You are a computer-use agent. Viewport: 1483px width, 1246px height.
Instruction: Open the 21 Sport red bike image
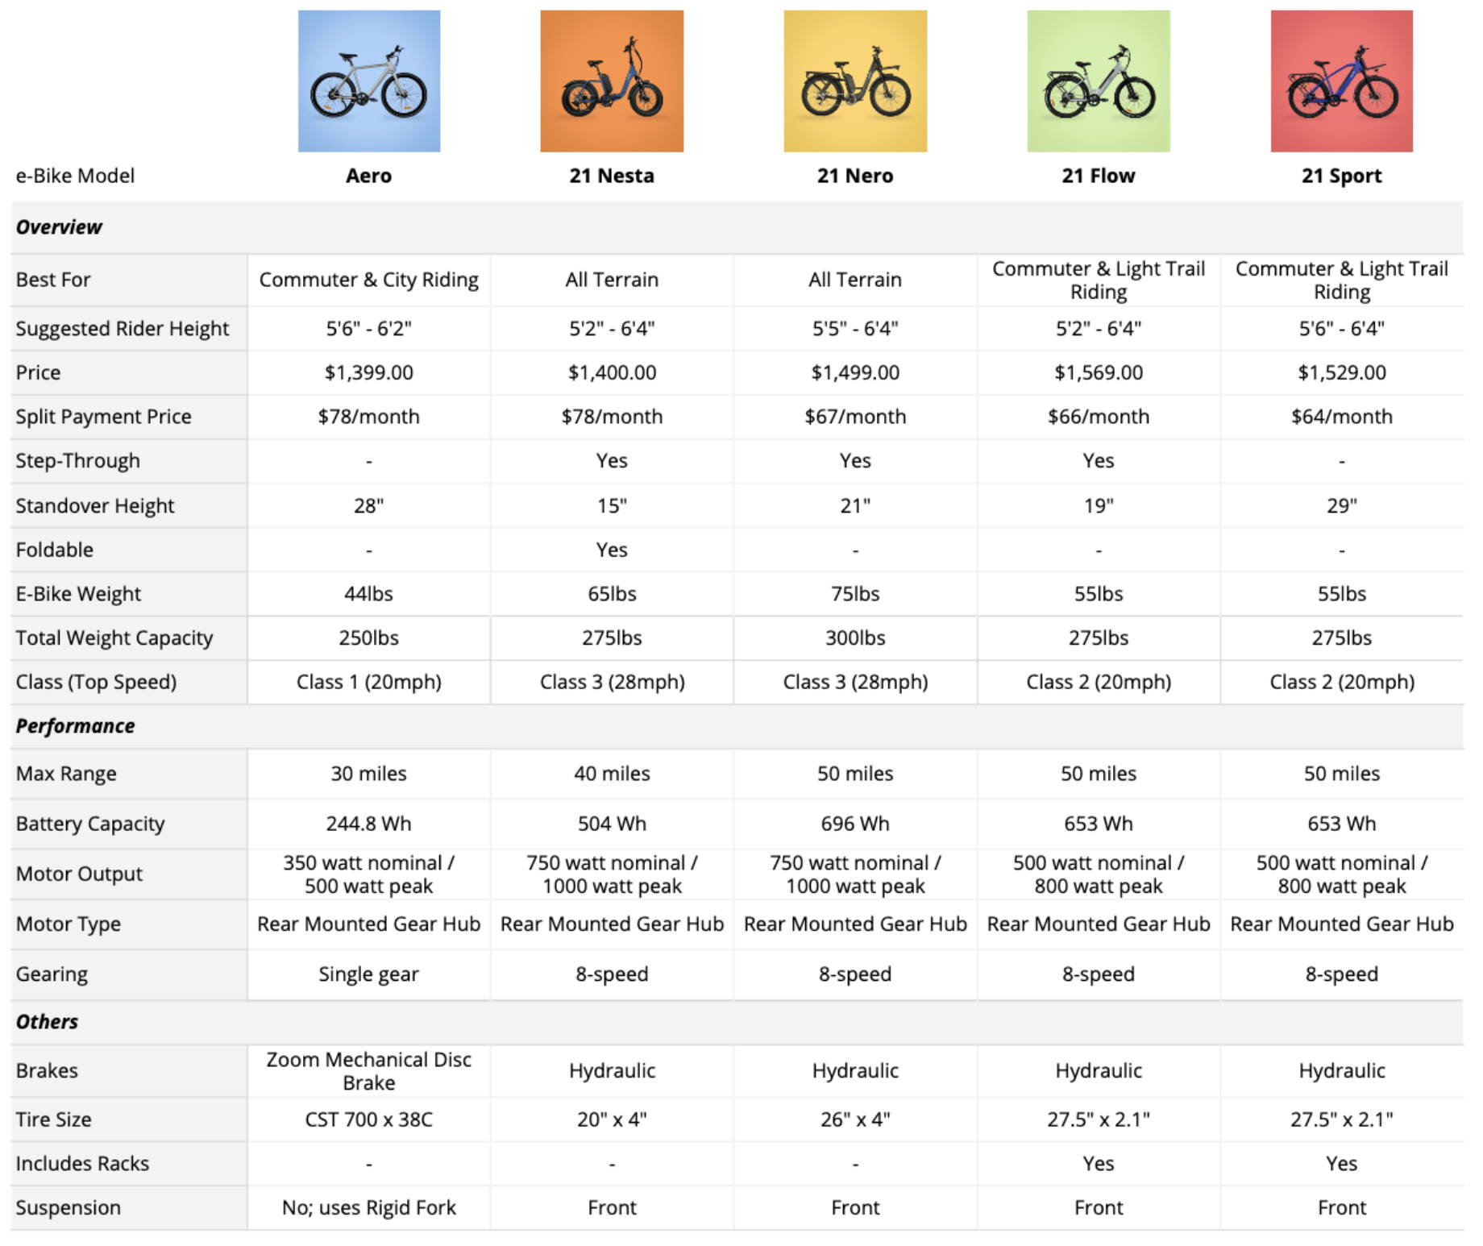[x=1342, y=81]
